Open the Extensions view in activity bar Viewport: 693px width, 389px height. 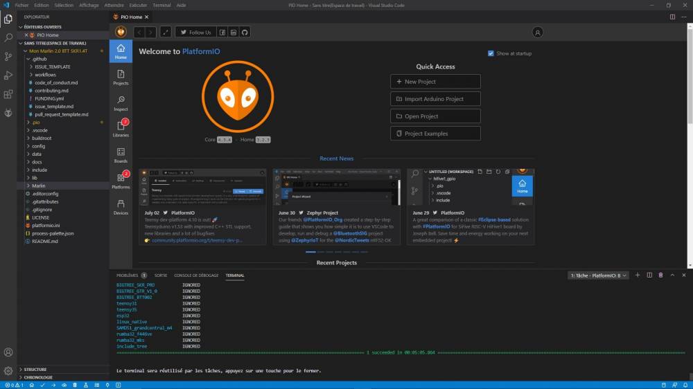point(8,93)
